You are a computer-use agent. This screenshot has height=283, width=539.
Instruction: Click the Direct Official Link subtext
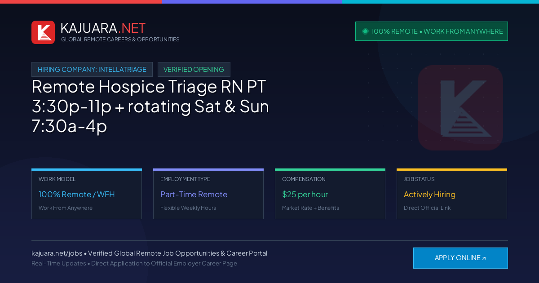coord(427,208)
